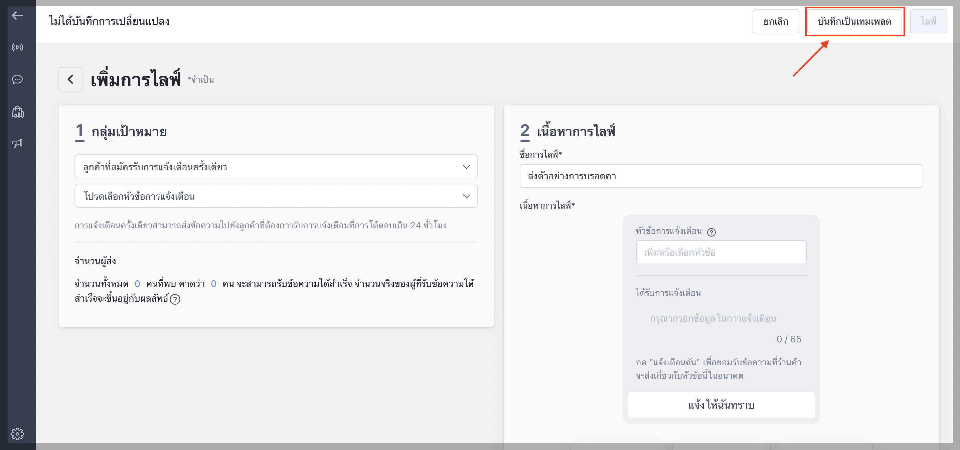960x450 pixels.
Task: Click the *จำเป็น required note
Action: tap(200, 80)
